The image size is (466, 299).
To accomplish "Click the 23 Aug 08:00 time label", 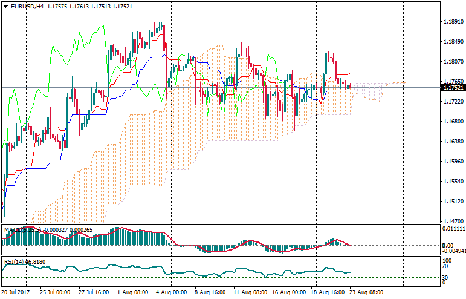I will coord(366,292).
